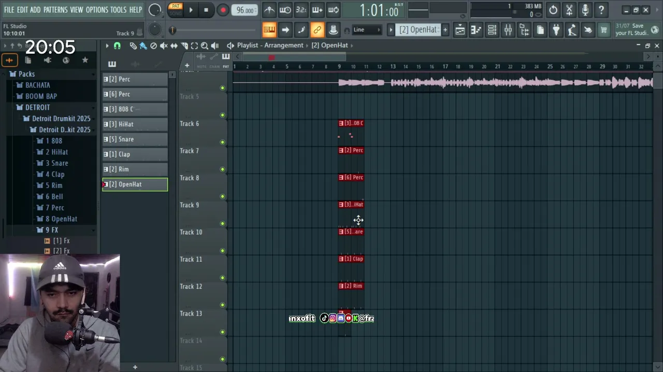Viewport: 663px width, 372px height.
Task: Toggle the wait for input button
Action: click(285, 10)
